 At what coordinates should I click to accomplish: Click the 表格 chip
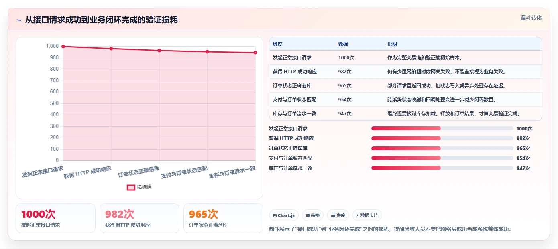click(313, 215)
